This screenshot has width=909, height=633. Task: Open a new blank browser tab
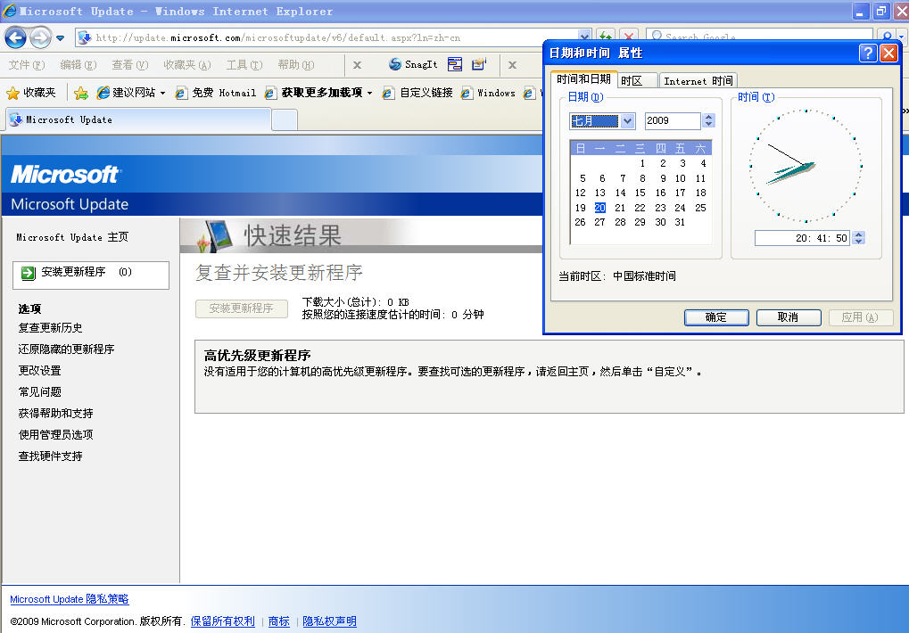pos(285,120)
